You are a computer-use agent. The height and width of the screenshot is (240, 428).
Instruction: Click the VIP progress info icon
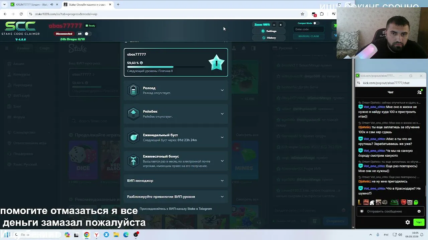[141, 63]
